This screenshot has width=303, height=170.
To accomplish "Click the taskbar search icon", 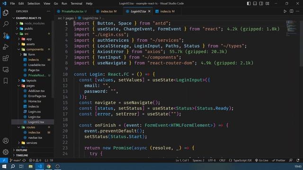I will click(x=13, y=166).
